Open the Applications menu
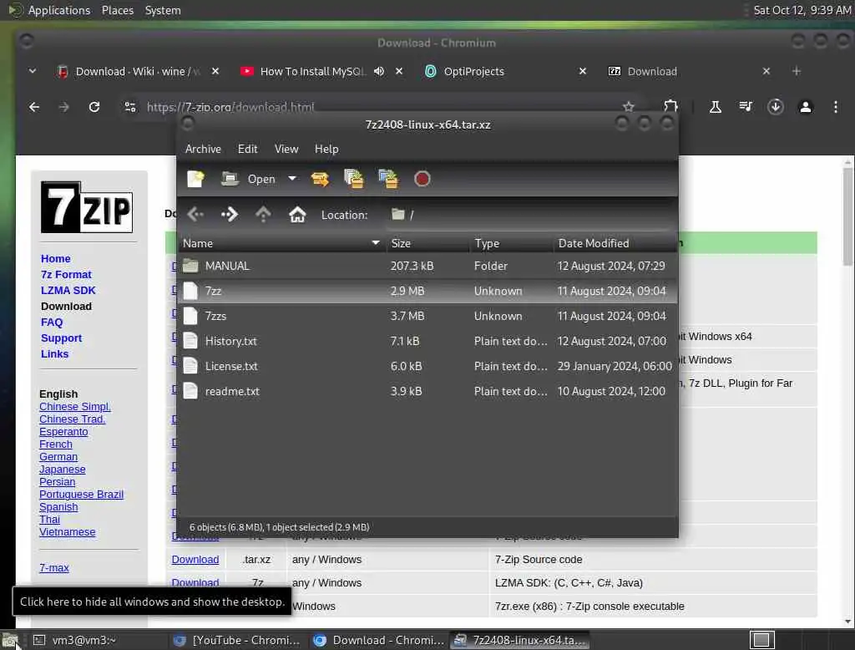Screen dimensions: 855x650 coord(59,10)
